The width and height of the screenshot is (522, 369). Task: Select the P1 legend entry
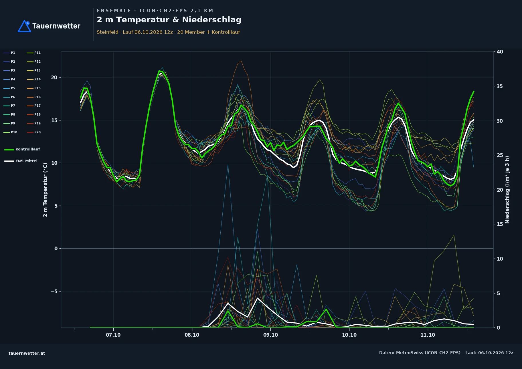tap(9, 53)
